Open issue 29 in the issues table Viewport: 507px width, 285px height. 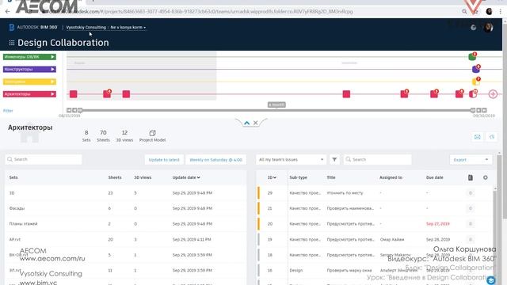pos(375,193)
